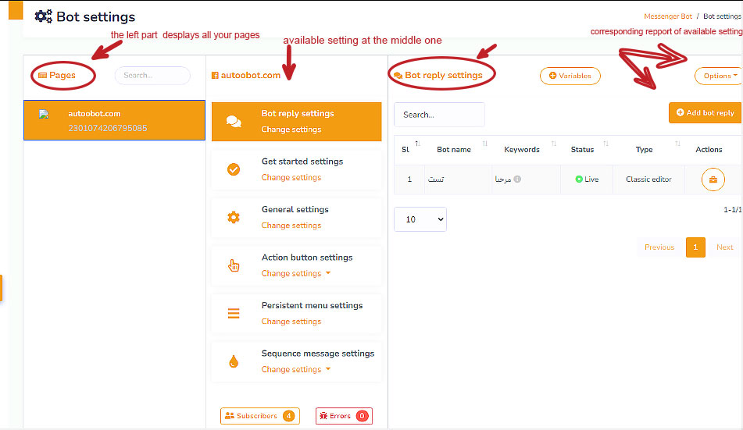The height and width of the screenshot is (430, 743).
Task: Expand Change settings under Action button settings
Action: click(296, 273)
